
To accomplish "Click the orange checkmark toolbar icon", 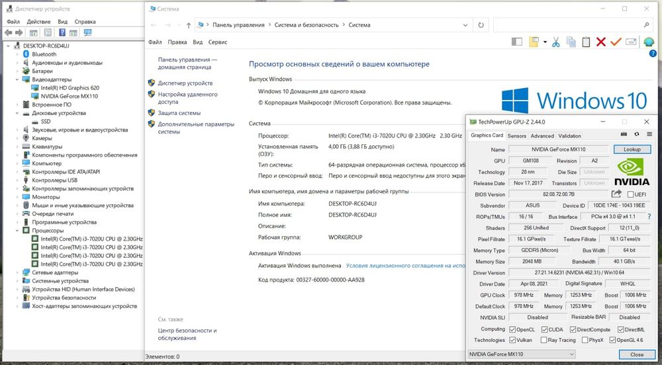I will tap(616, 42).
